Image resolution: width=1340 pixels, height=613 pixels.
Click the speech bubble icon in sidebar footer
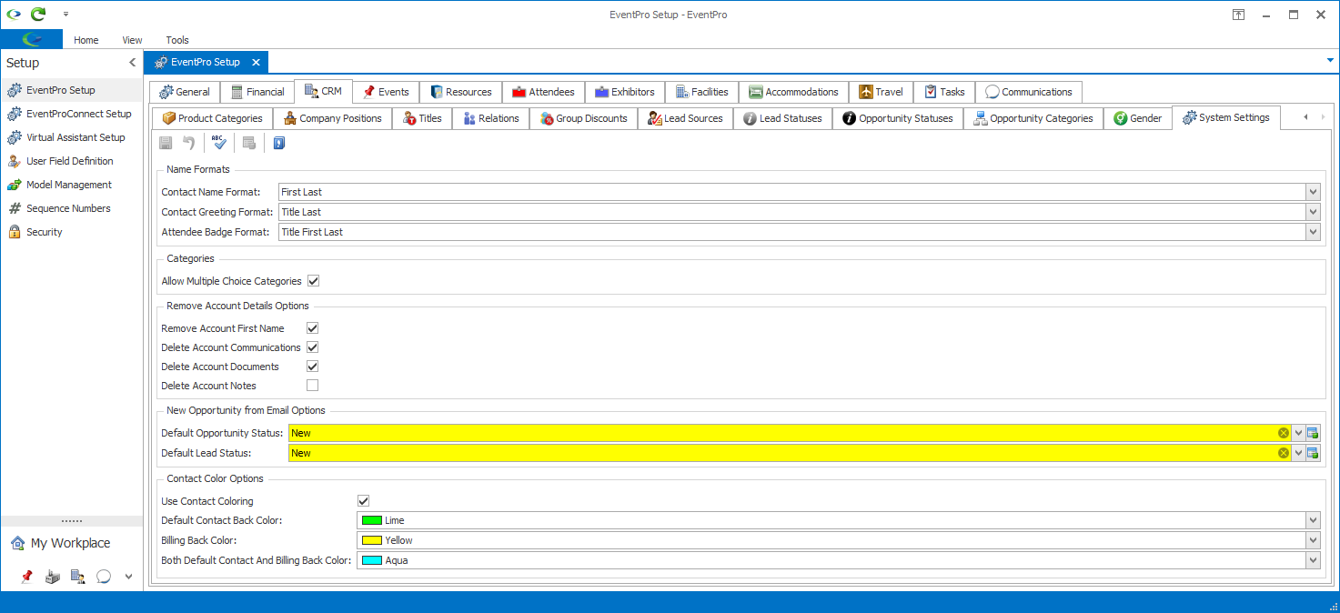pos(104,576)
